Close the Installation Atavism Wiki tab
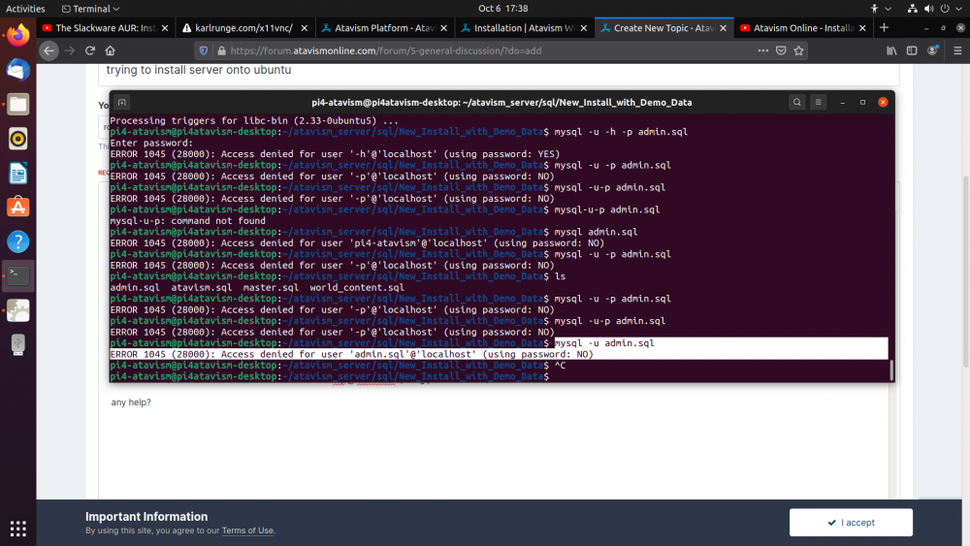This screenshot has width=970, height=546. pos(583,28)
